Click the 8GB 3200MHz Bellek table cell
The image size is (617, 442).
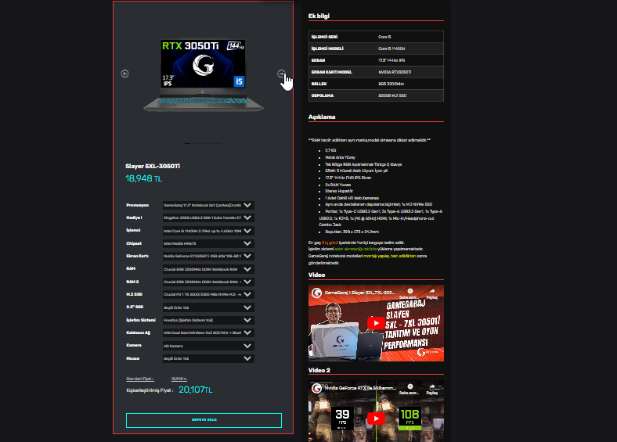[x=391, y=84]
